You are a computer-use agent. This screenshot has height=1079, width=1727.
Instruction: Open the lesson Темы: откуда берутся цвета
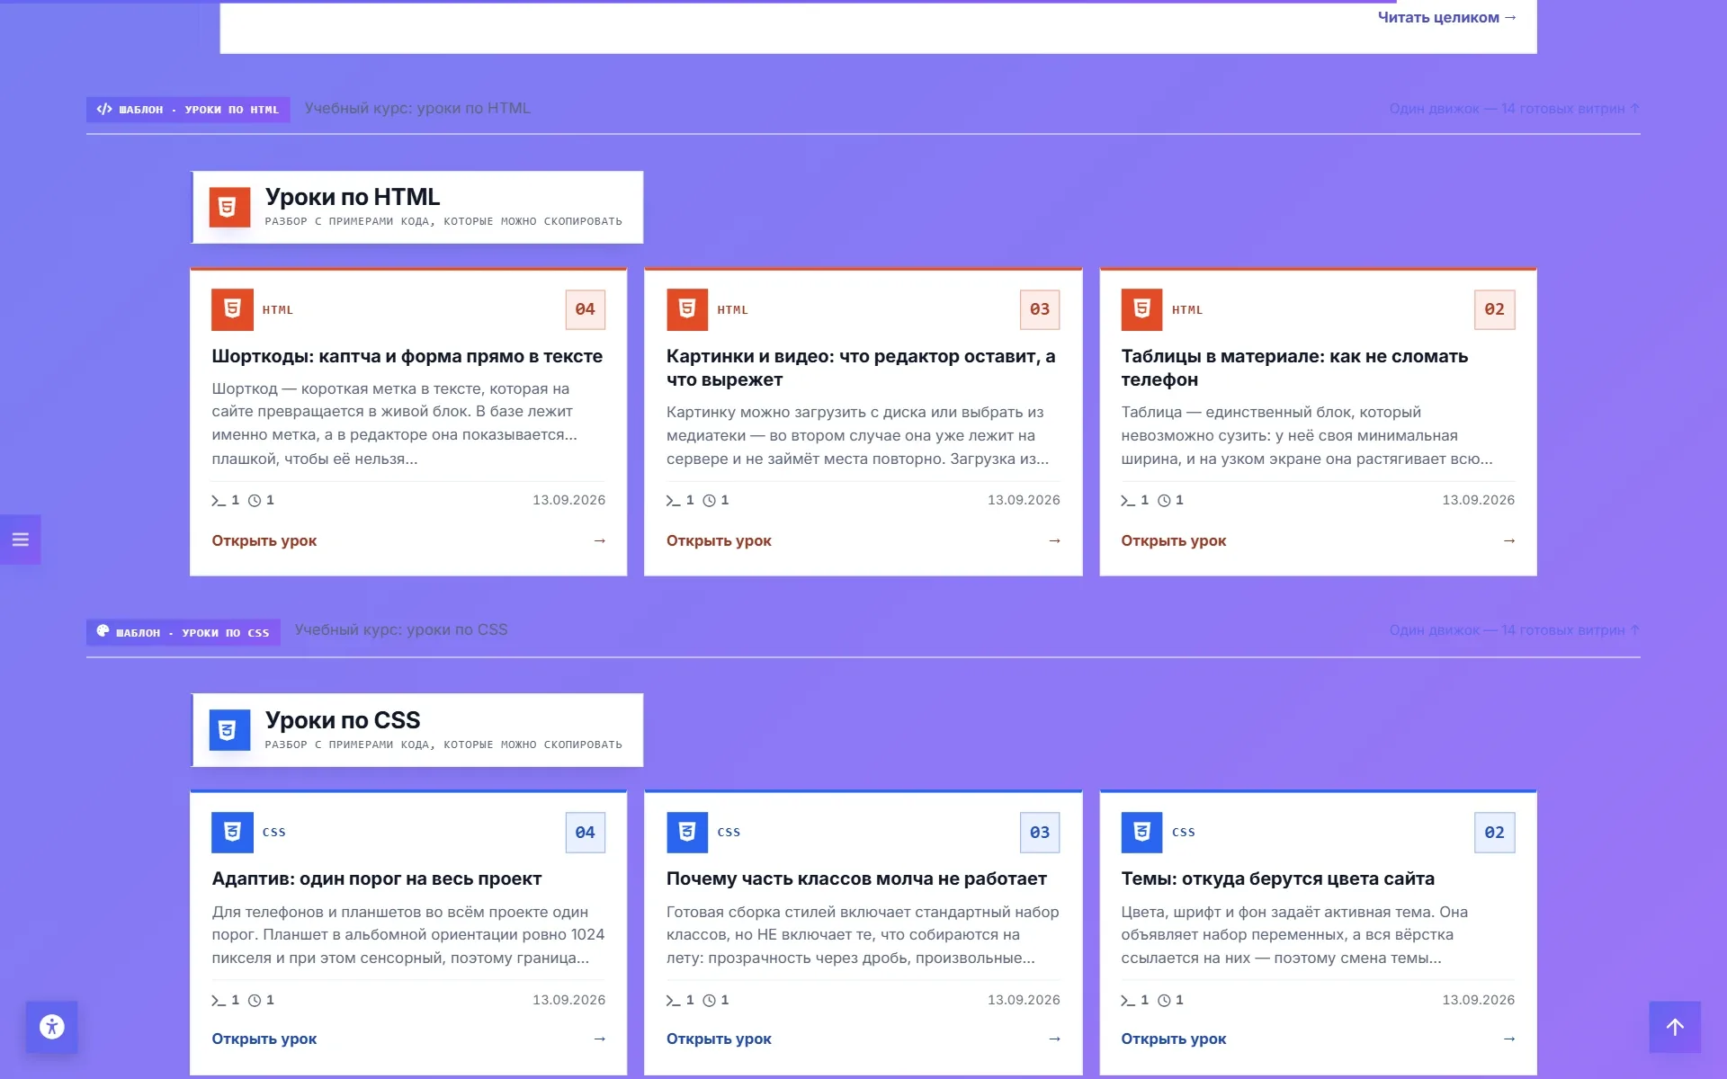click(1277, 878)
